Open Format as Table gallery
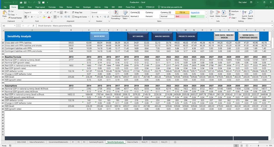This screenshot has width=274, height=147. pyautogui.click(x=125, y=15)
